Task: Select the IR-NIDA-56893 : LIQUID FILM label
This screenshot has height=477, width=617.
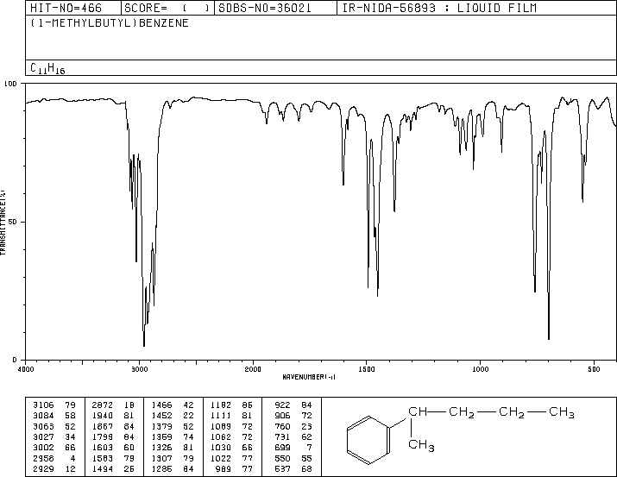Action: tap(439, 8)
